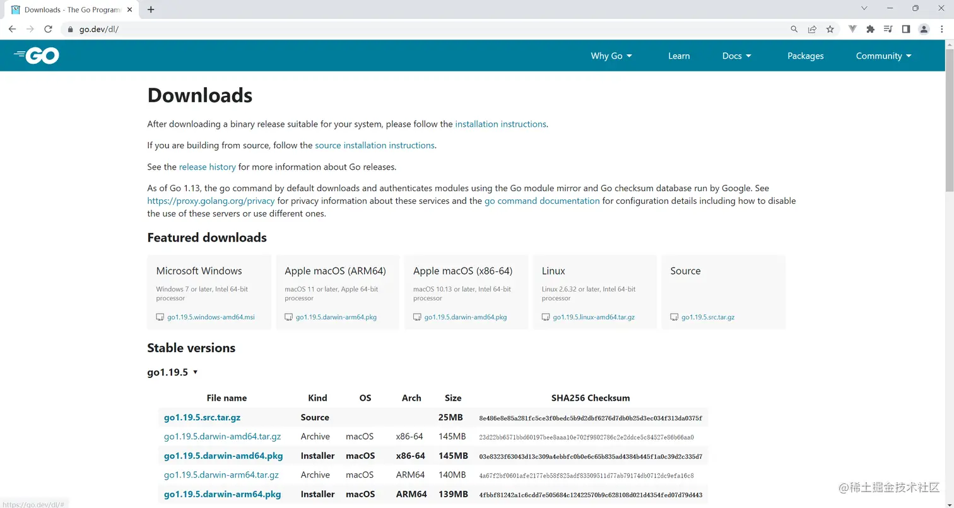The height and width of the screenshot is (508, 954).
Task: Open the Learn page from the navigation
Action: pos(679,56)
